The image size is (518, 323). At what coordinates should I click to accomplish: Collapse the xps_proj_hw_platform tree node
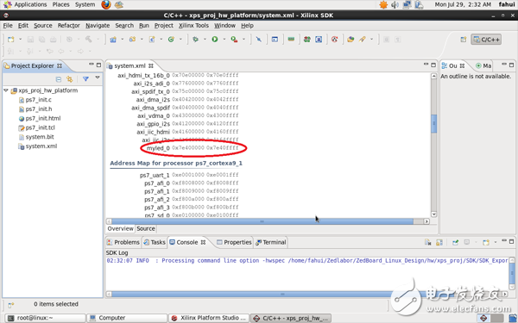click(6, 90)
